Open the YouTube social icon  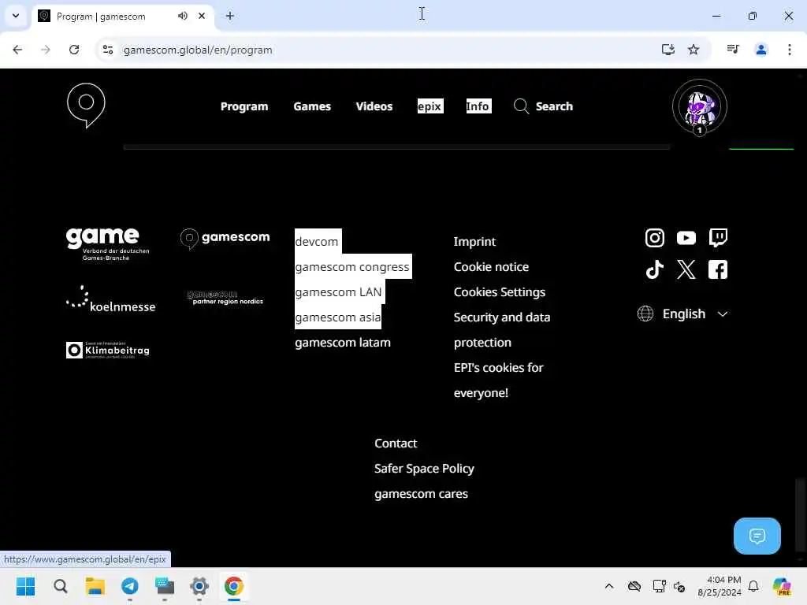point(686,238)
